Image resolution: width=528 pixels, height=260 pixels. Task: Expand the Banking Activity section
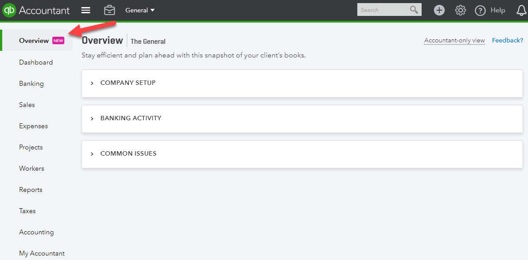pos(302,119)
